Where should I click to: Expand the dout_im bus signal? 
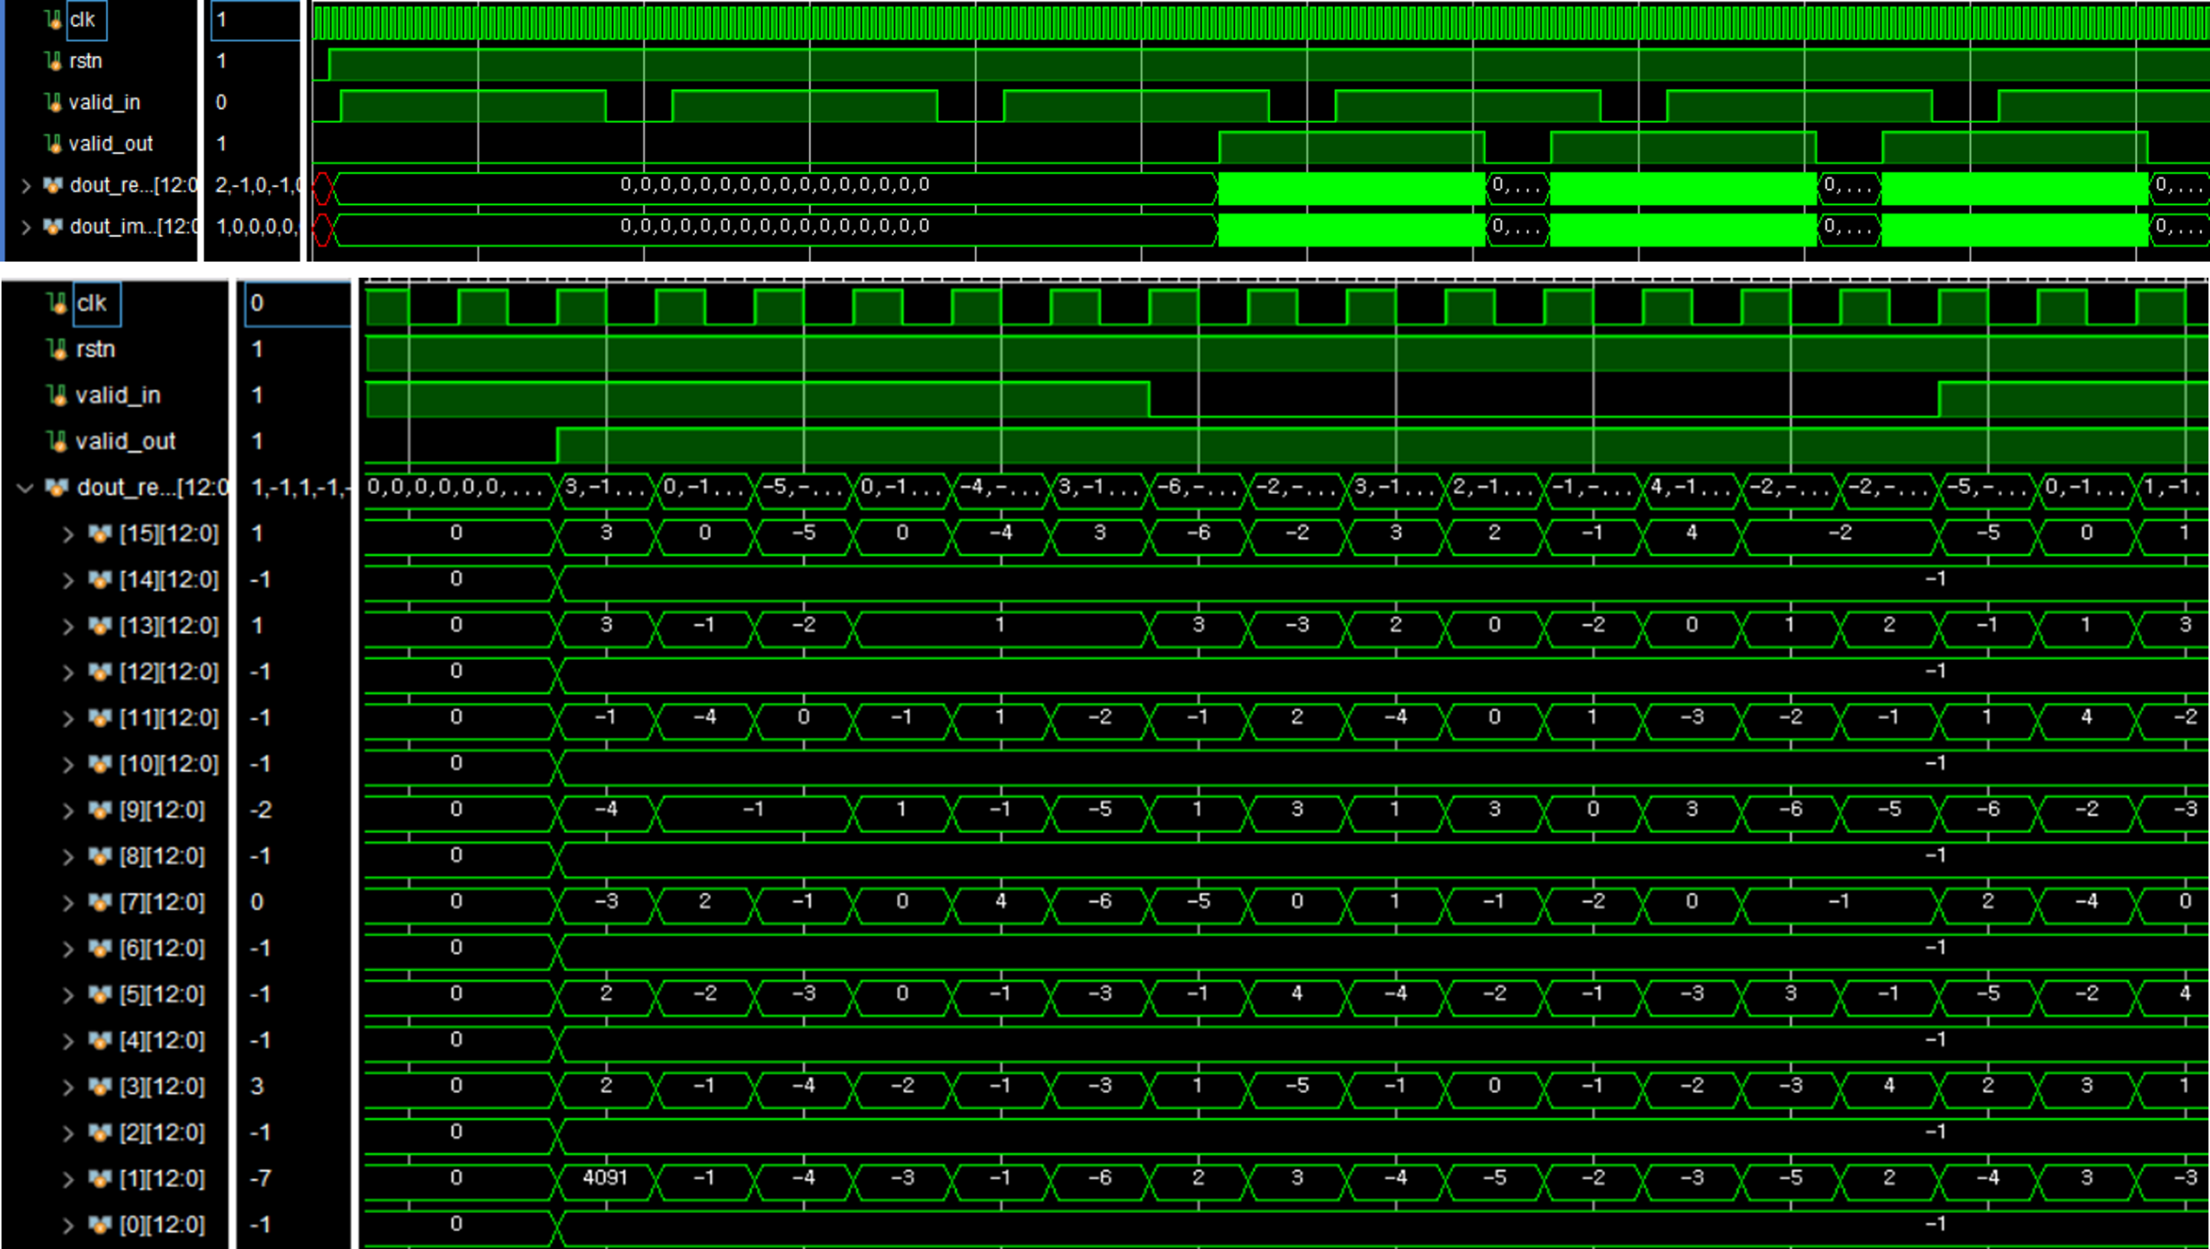pos(26,226)
